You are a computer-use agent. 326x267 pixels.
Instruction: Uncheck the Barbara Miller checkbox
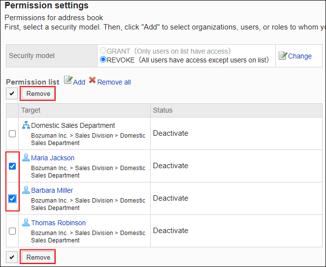(x=12, y=199)
